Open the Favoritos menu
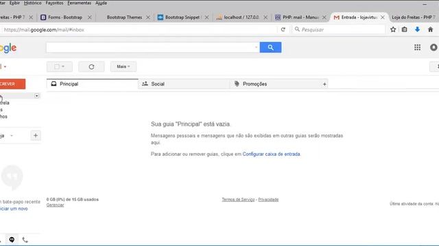The image size is (439, 246). point(54,3)
